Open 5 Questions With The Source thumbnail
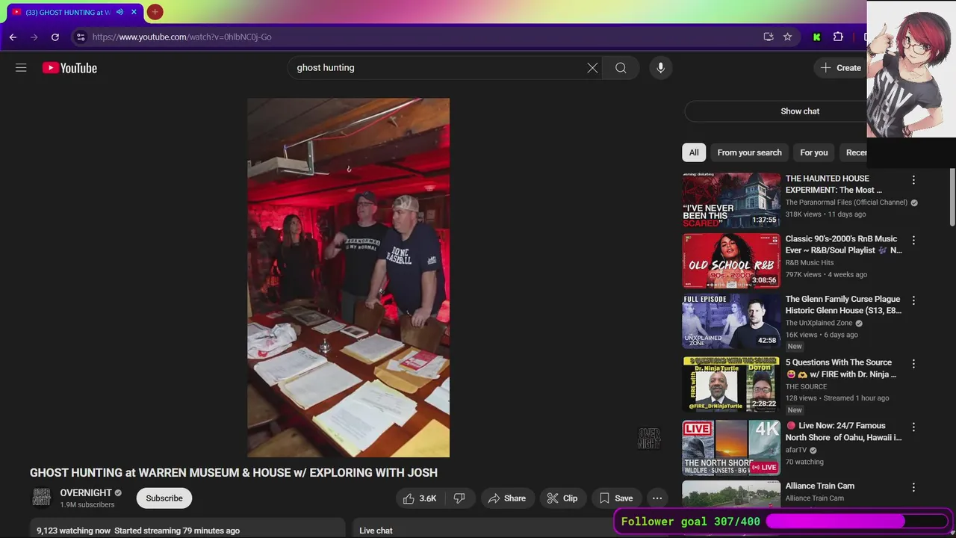Image resolution: width=956 pixels, height=538 pixels. (x=731, y=384)
